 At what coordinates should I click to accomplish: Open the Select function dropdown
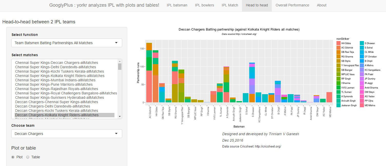67,43
